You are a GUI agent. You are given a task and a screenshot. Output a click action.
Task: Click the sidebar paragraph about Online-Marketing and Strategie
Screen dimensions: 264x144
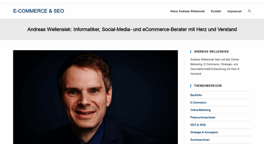[x=215, y=67]
